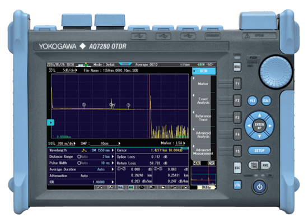Open the Event Analysis soft menu
This screenshot has width=308, height=222.
pyautogui.click(x=203, y=101)
